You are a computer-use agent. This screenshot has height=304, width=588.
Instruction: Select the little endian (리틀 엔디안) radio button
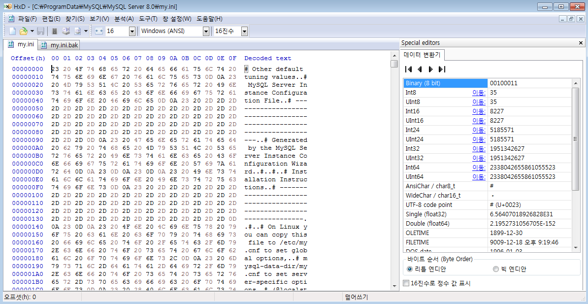click(410, 269)
